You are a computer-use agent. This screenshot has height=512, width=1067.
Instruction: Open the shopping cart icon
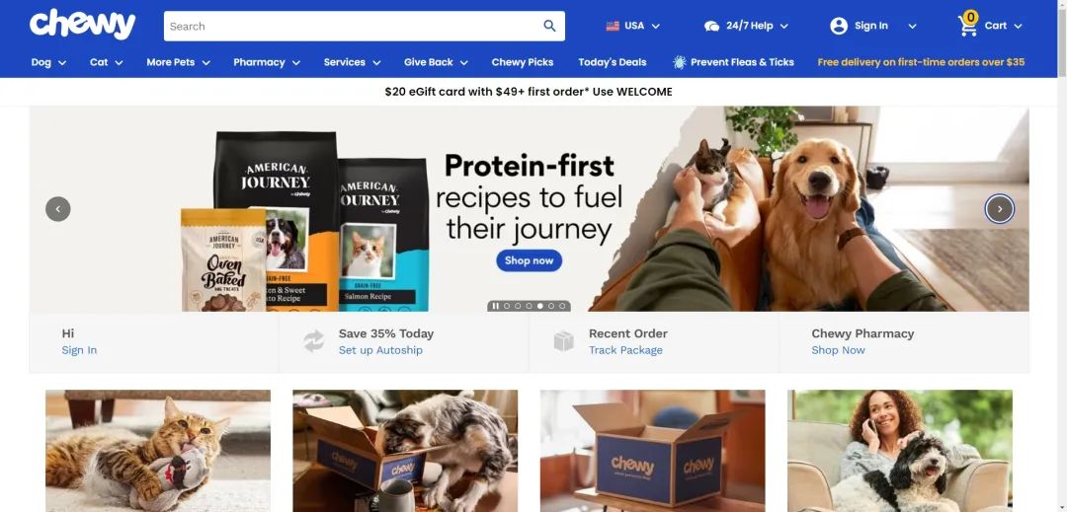(967, 25)
